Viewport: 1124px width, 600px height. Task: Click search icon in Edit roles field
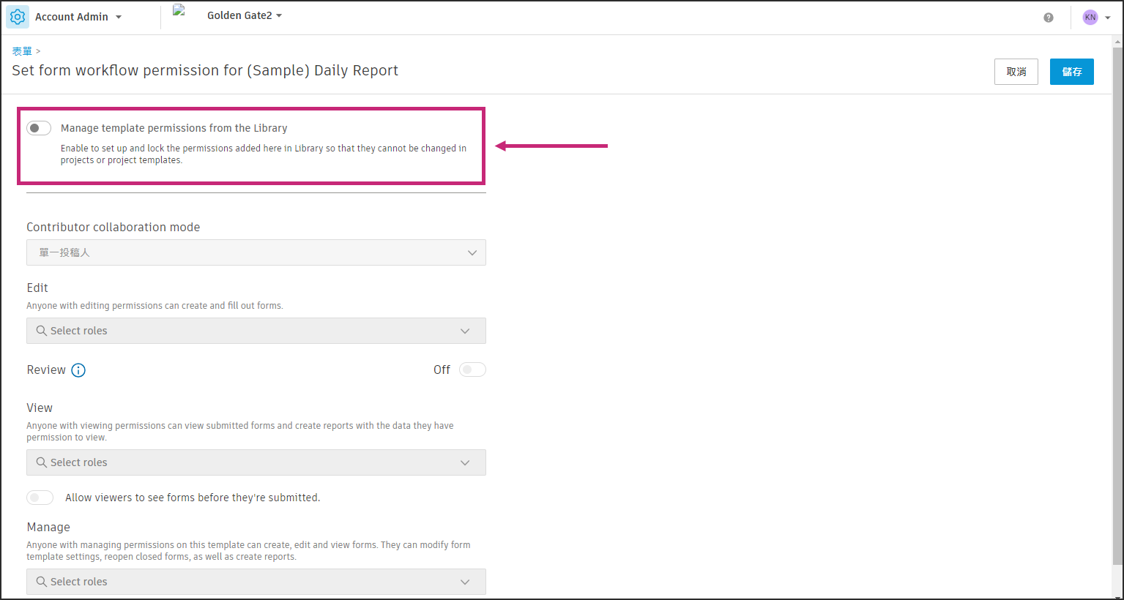[42, 331]
